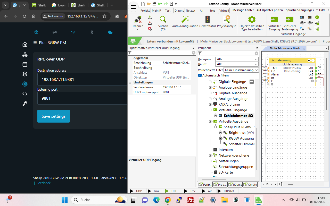330x206 pixels.
Task: Open Shelly settings gear in sidebar
Action: pos(25,84)
